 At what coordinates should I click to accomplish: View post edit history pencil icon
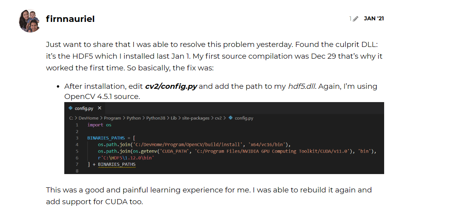(x=356, y=19)
